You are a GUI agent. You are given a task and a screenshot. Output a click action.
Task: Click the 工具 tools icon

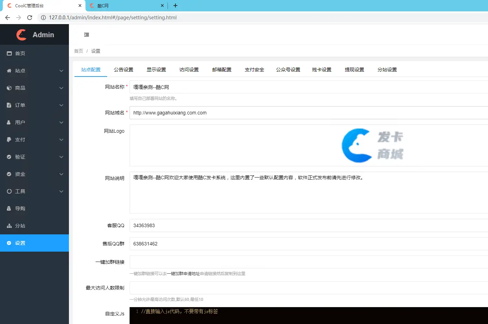tap(9, 191)
